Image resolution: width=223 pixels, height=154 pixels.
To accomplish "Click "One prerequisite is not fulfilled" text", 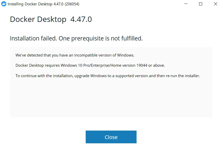I will (x=101, y=38).
